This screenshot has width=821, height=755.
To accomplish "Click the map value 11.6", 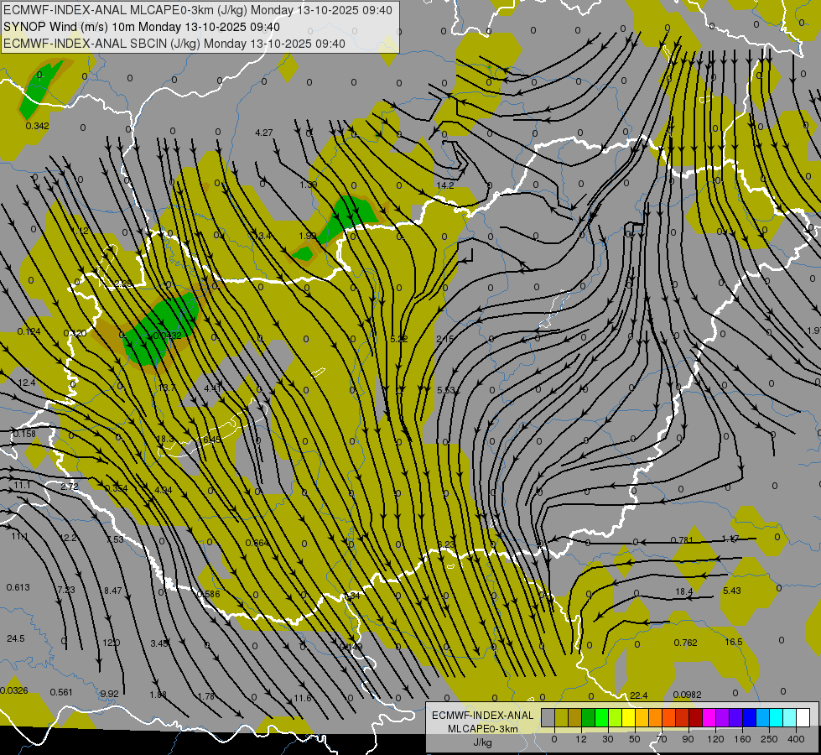I will (x=303, y=698).
